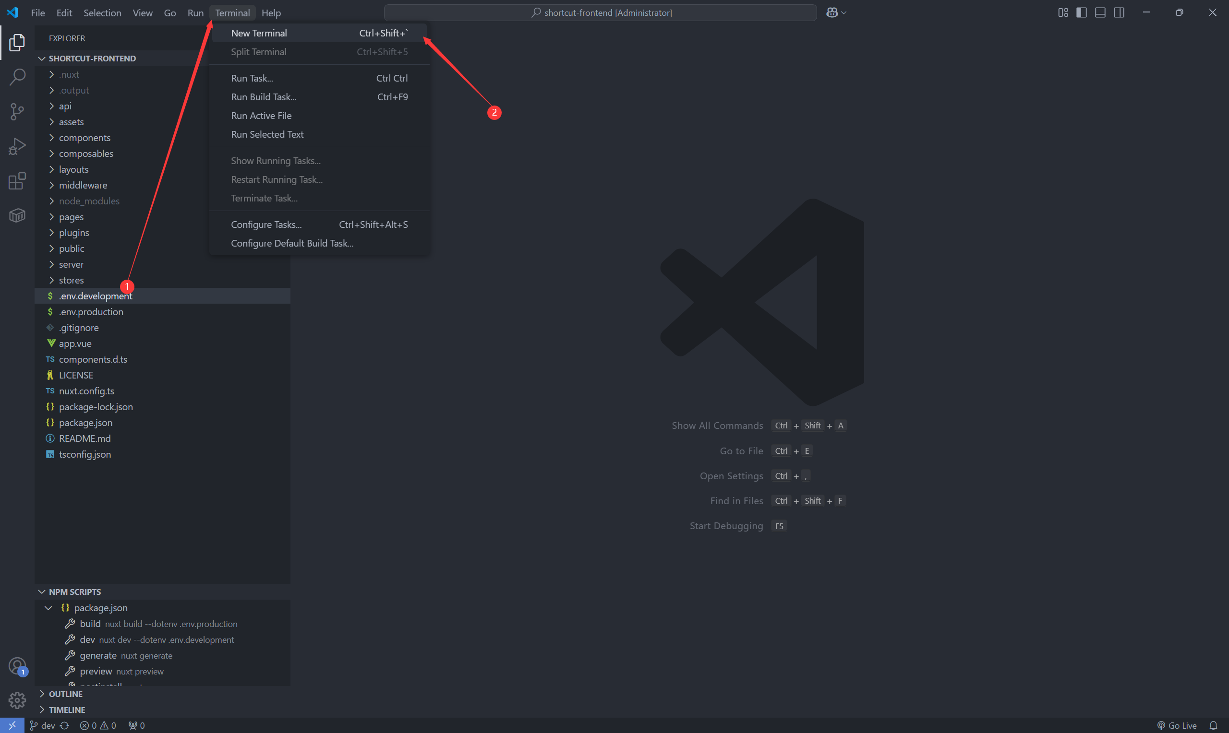
Task: Click the wrench icon of generate script
Action: (x=70, y=655)
